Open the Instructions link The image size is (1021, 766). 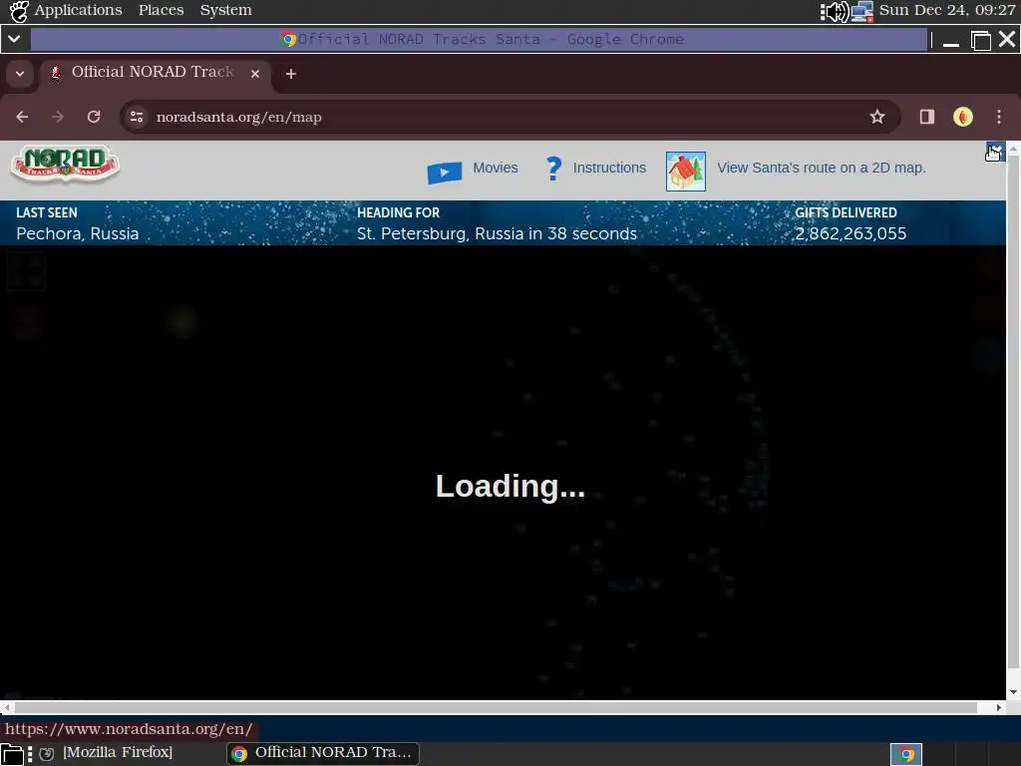click(609, 168)
